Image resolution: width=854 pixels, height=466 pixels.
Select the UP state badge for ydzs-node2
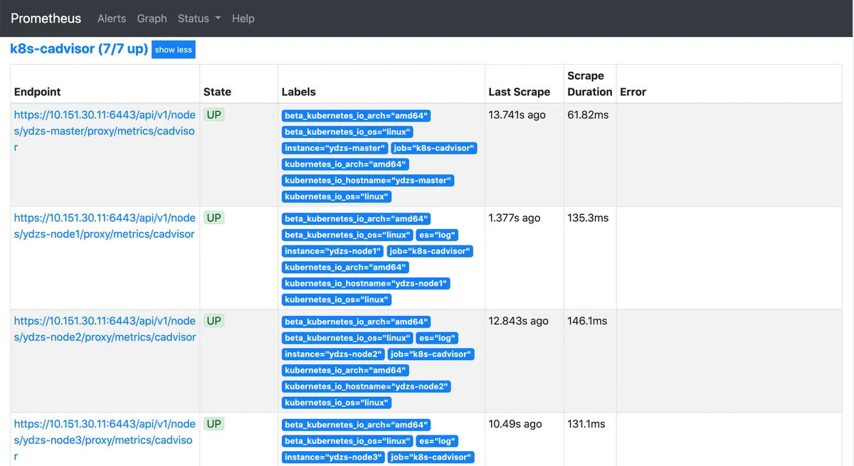[214, 321]
